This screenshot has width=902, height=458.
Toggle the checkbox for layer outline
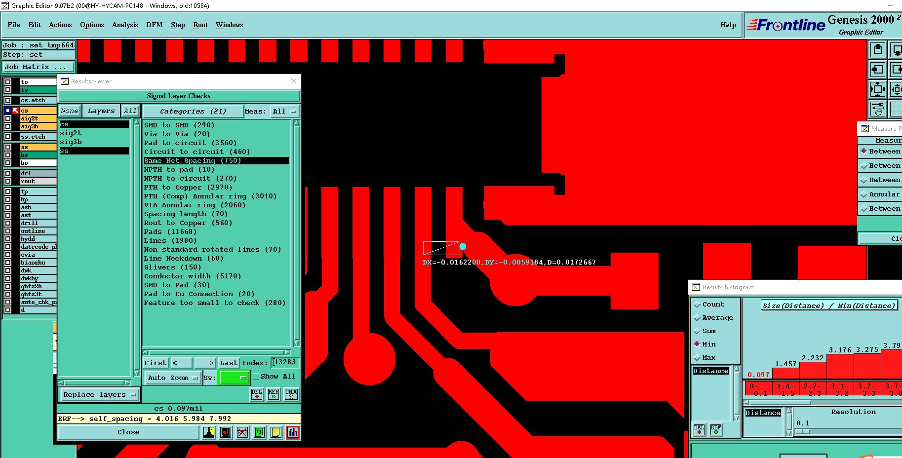[x=8, y=231]
